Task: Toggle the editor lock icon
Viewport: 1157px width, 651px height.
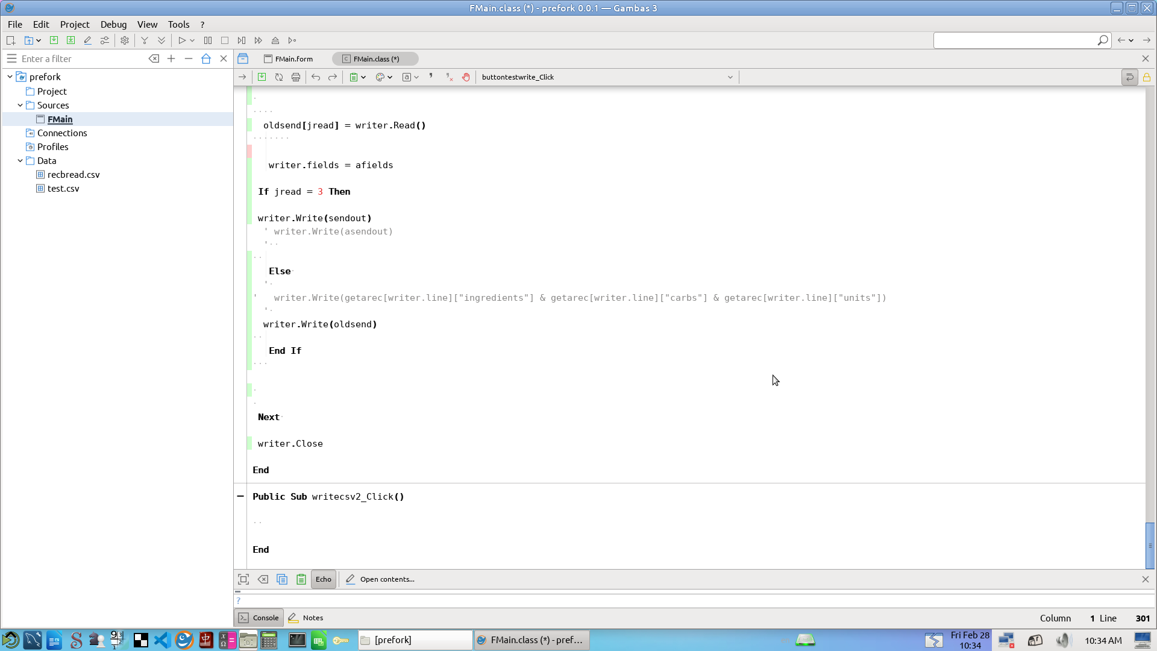Action: pos(1147,77)
